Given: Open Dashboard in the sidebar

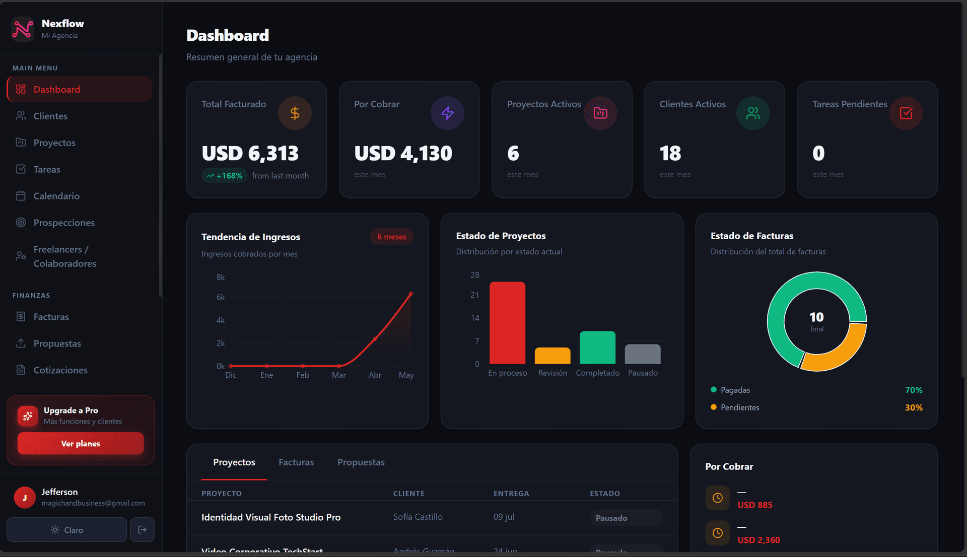Looking at the screenshot, I should [80, 89].
